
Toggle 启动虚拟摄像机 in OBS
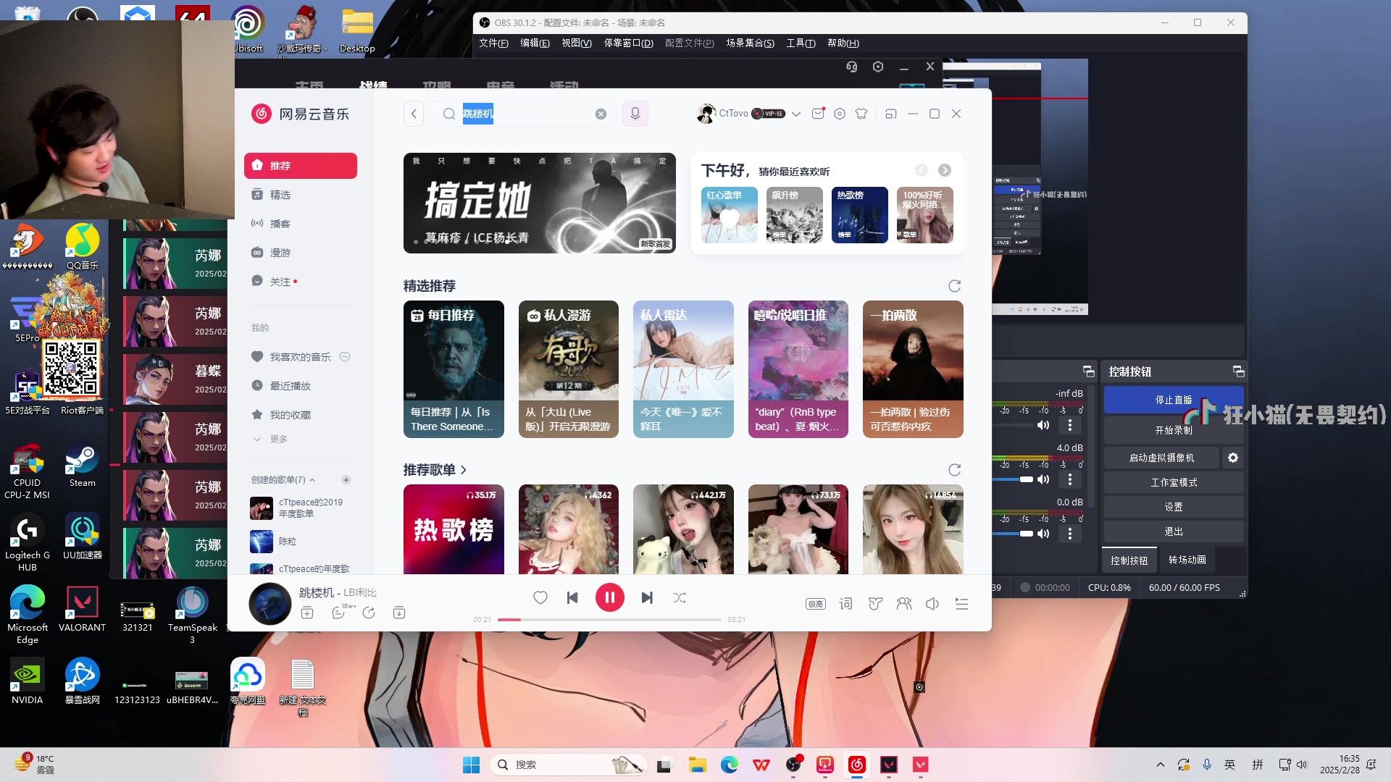coord(1161,458)
